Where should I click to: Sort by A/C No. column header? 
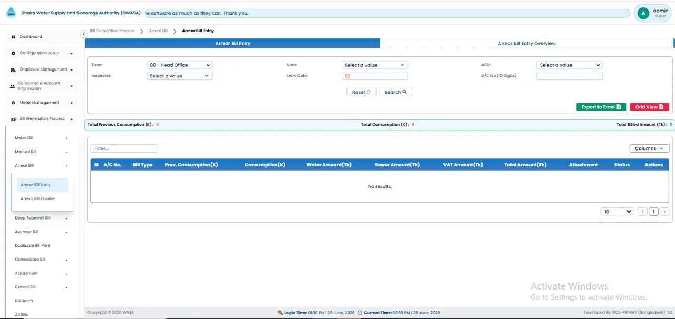click(x=112, y=165)
